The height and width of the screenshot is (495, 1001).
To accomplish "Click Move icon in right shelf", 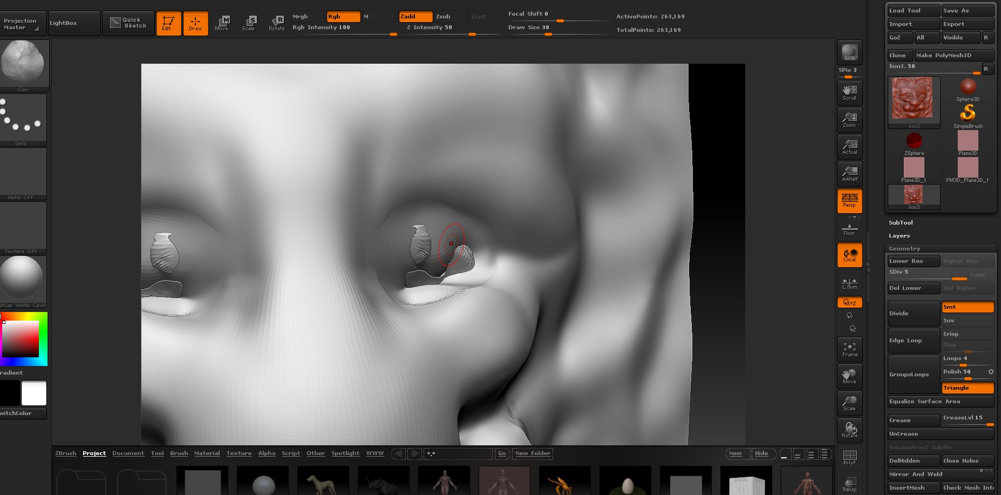I will 849,376.
